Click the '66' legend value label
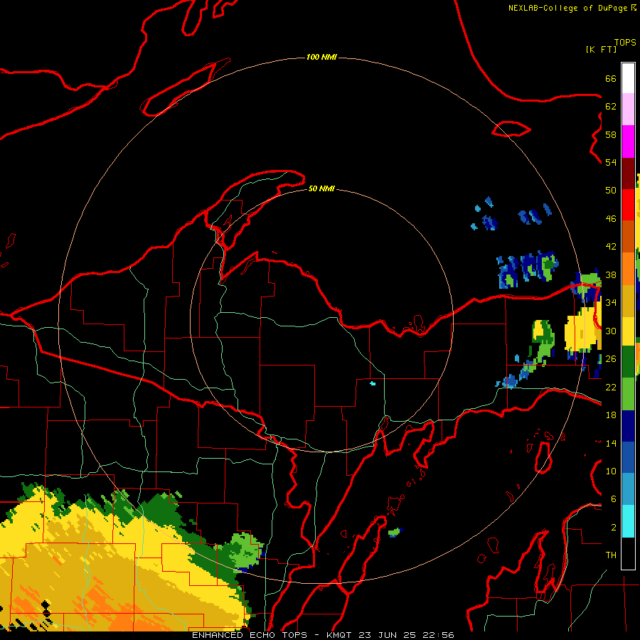Screen dimensions: 640x640 pos(611,78)
